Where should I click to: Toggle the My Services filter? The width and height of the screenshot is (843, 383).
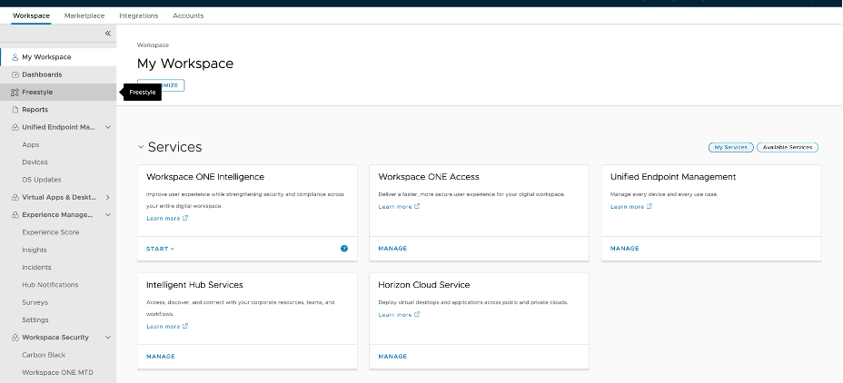(730, 147)
